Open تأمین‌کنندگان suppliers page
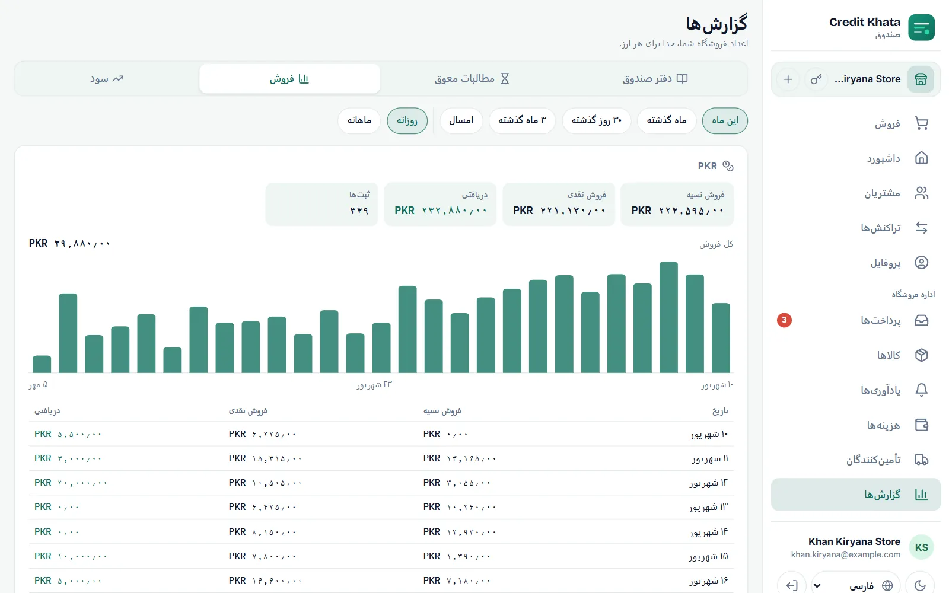949x593 pixels. pos(856,460)
